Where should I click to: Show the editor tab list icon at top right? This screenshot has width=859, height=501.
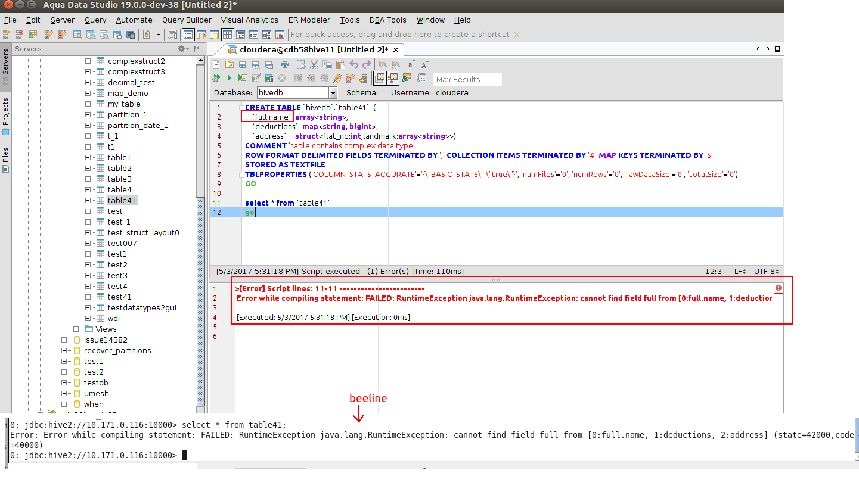[777, 49]
